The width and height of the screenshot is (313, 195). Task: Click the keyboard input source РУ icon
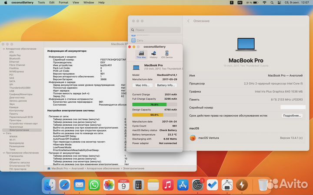point(240,3)
